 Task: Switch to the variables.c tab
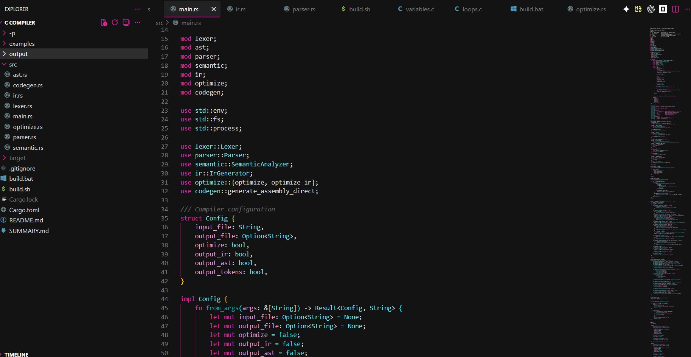click(x=419, y=9)
